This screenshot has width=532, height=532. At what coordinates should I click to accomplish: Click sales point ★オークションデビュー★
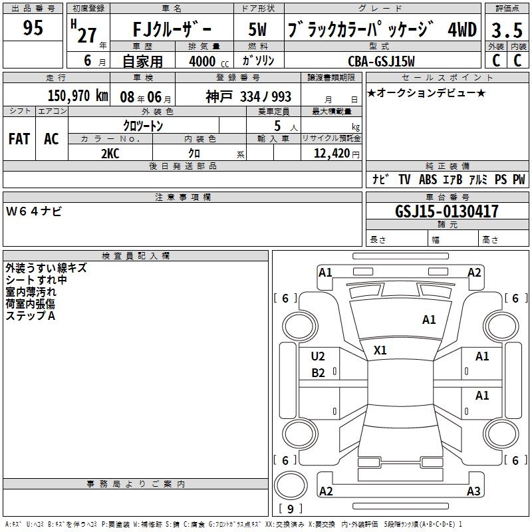point(426,92)
